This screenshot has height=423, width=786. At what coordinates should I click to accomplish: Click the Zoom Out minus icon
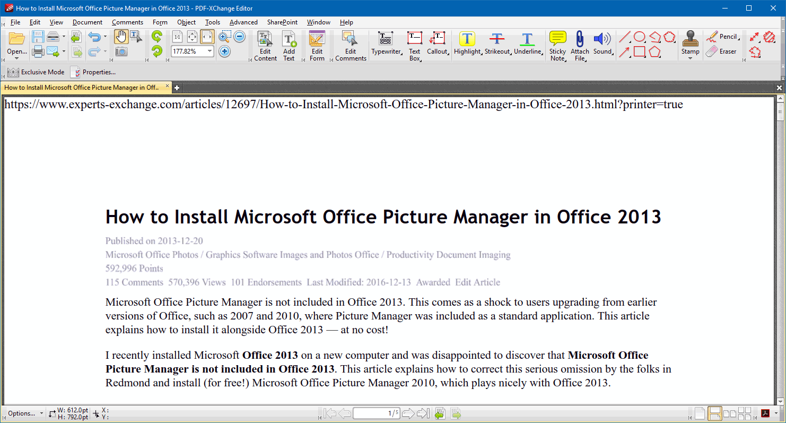tap(239, 37)
